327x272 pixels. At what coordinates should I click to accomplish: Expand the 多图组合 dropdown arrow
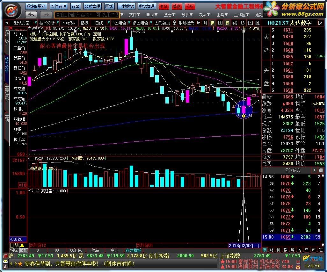(x=151, y=23)
